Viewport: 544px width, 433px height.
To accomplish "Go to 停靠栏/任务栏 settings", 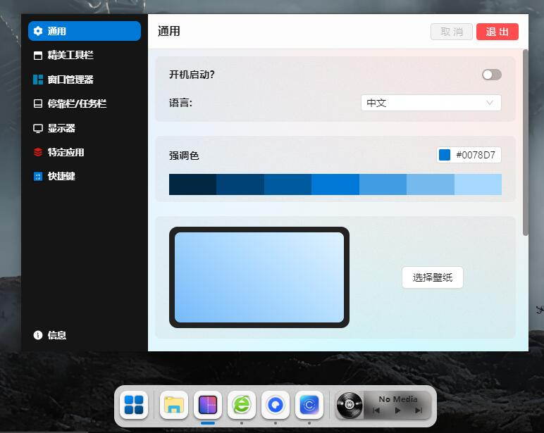I will 76,103.
